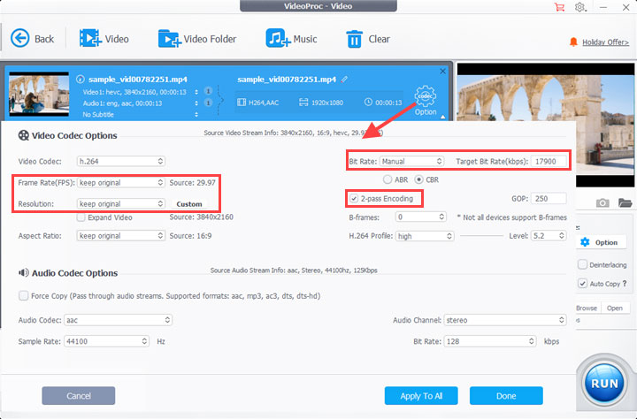Uncheck 2-pass Encoding
Image resolution: width=637 pixels, height=419 pixels.
point(354,199)
